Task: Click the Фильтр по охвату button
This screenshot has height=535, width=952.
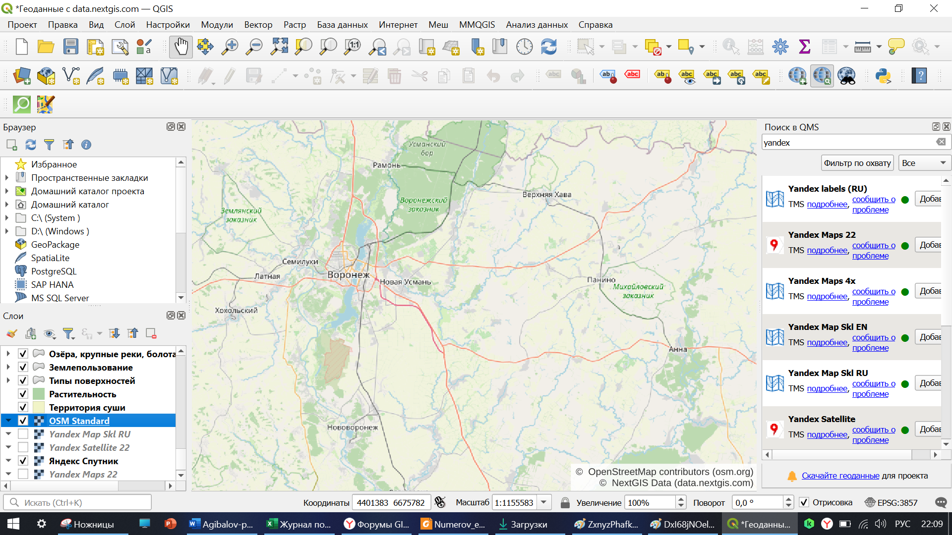Action: [x=857, y=163]
